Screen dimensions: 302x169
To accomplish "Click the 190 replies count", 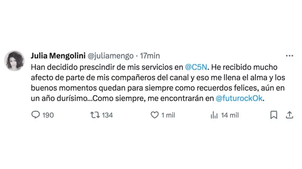I will (48, 115).
